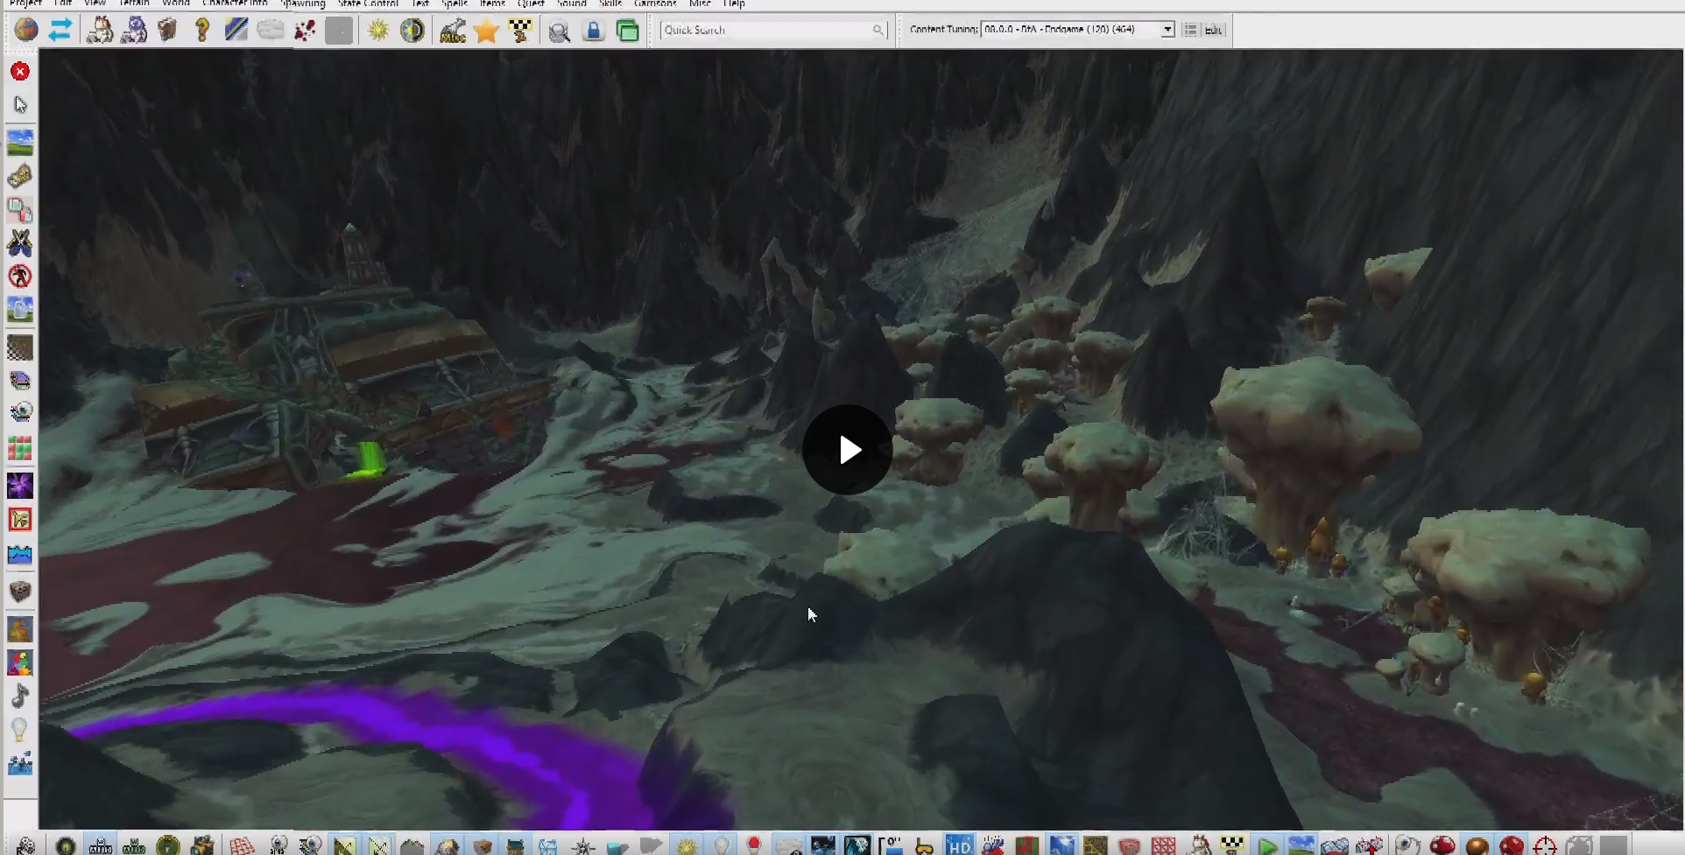1685x855 pixels.
Task: Select the arrow pointer tool in left sidebar
Action: click(20, 105)
